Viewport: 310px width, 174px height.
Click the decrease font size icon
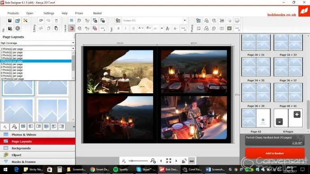pyautogui.click(x=175, y=28)
